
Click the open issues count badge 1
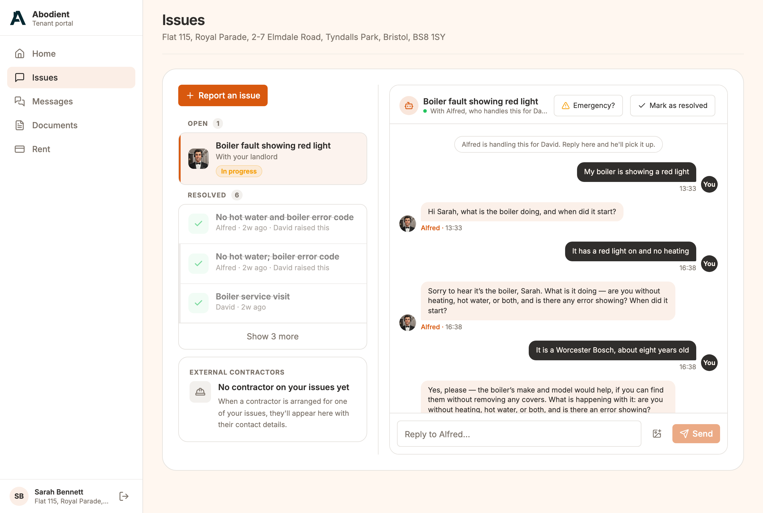(218, 124)
